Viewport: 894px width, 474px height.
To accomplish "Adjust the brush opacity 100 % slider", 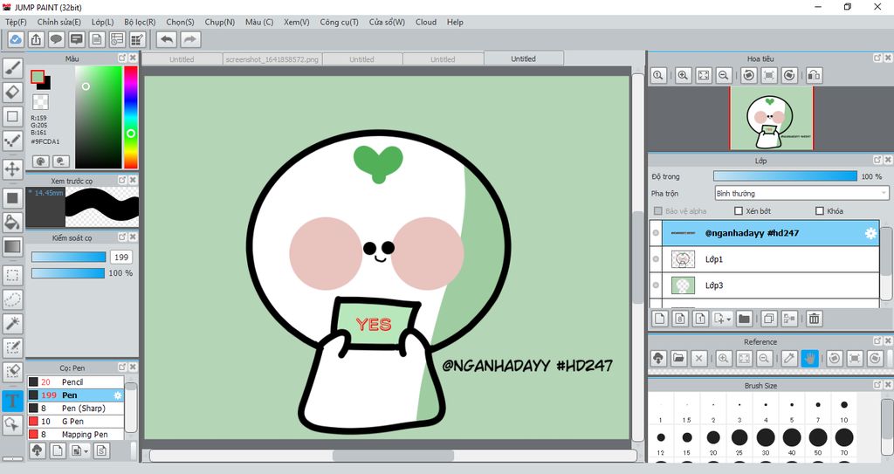I will 68,273.
